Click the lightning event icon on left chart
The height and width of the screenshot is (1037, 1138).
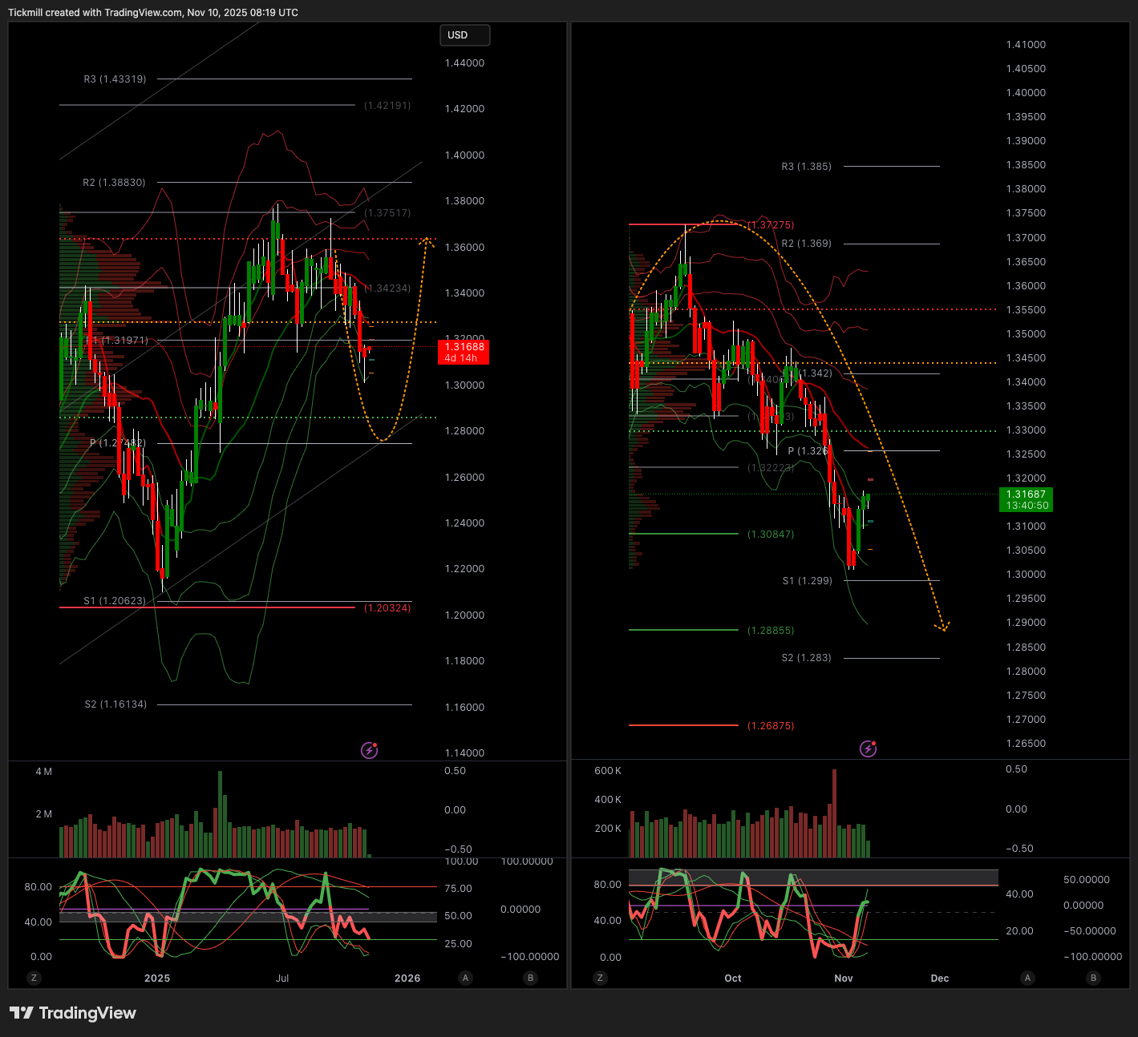(x=370, y=750)
